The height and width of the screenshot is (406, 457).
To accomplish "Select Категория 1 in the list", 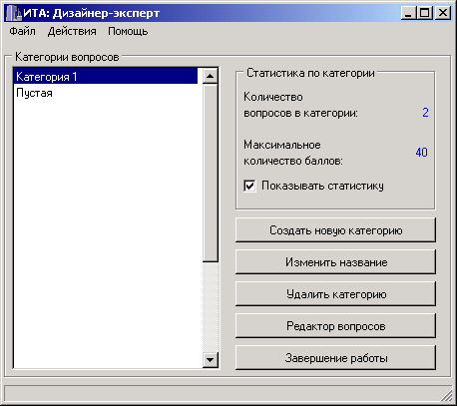I will coord(106,77).
